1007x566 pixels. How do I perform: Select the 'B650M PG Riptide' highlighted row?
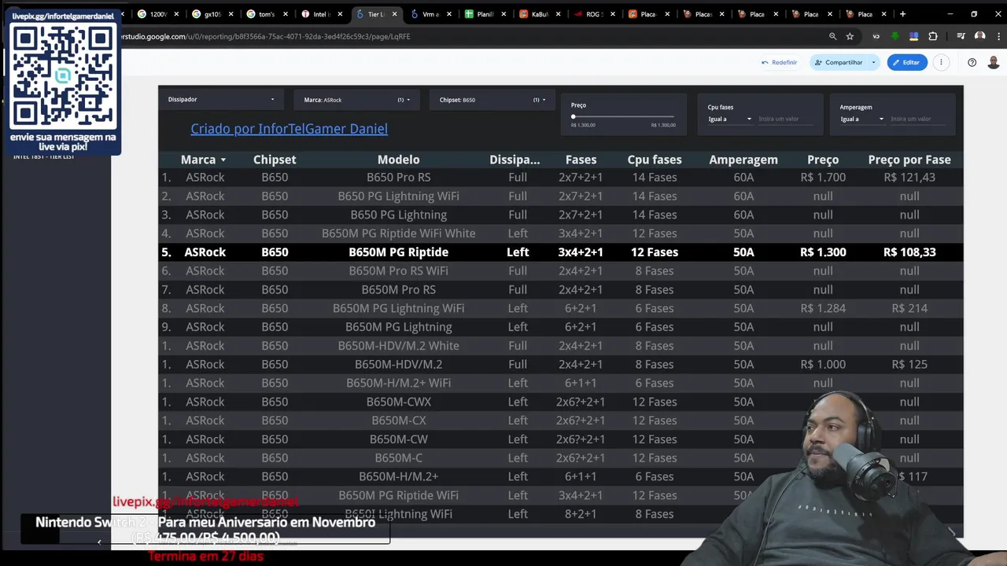click(x=560, y=252)
